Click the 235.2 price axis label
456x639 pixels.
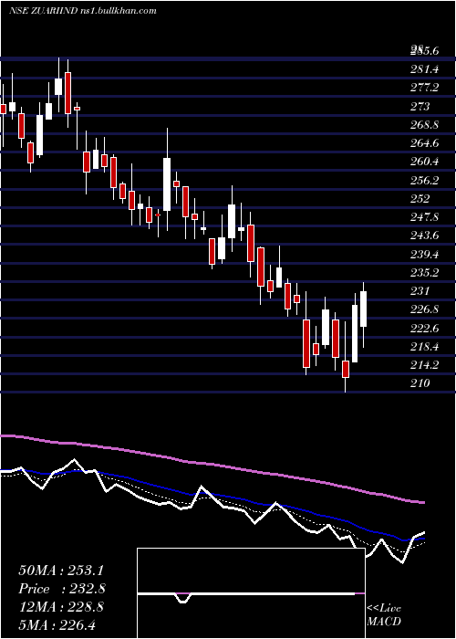(x=424, y=273)
